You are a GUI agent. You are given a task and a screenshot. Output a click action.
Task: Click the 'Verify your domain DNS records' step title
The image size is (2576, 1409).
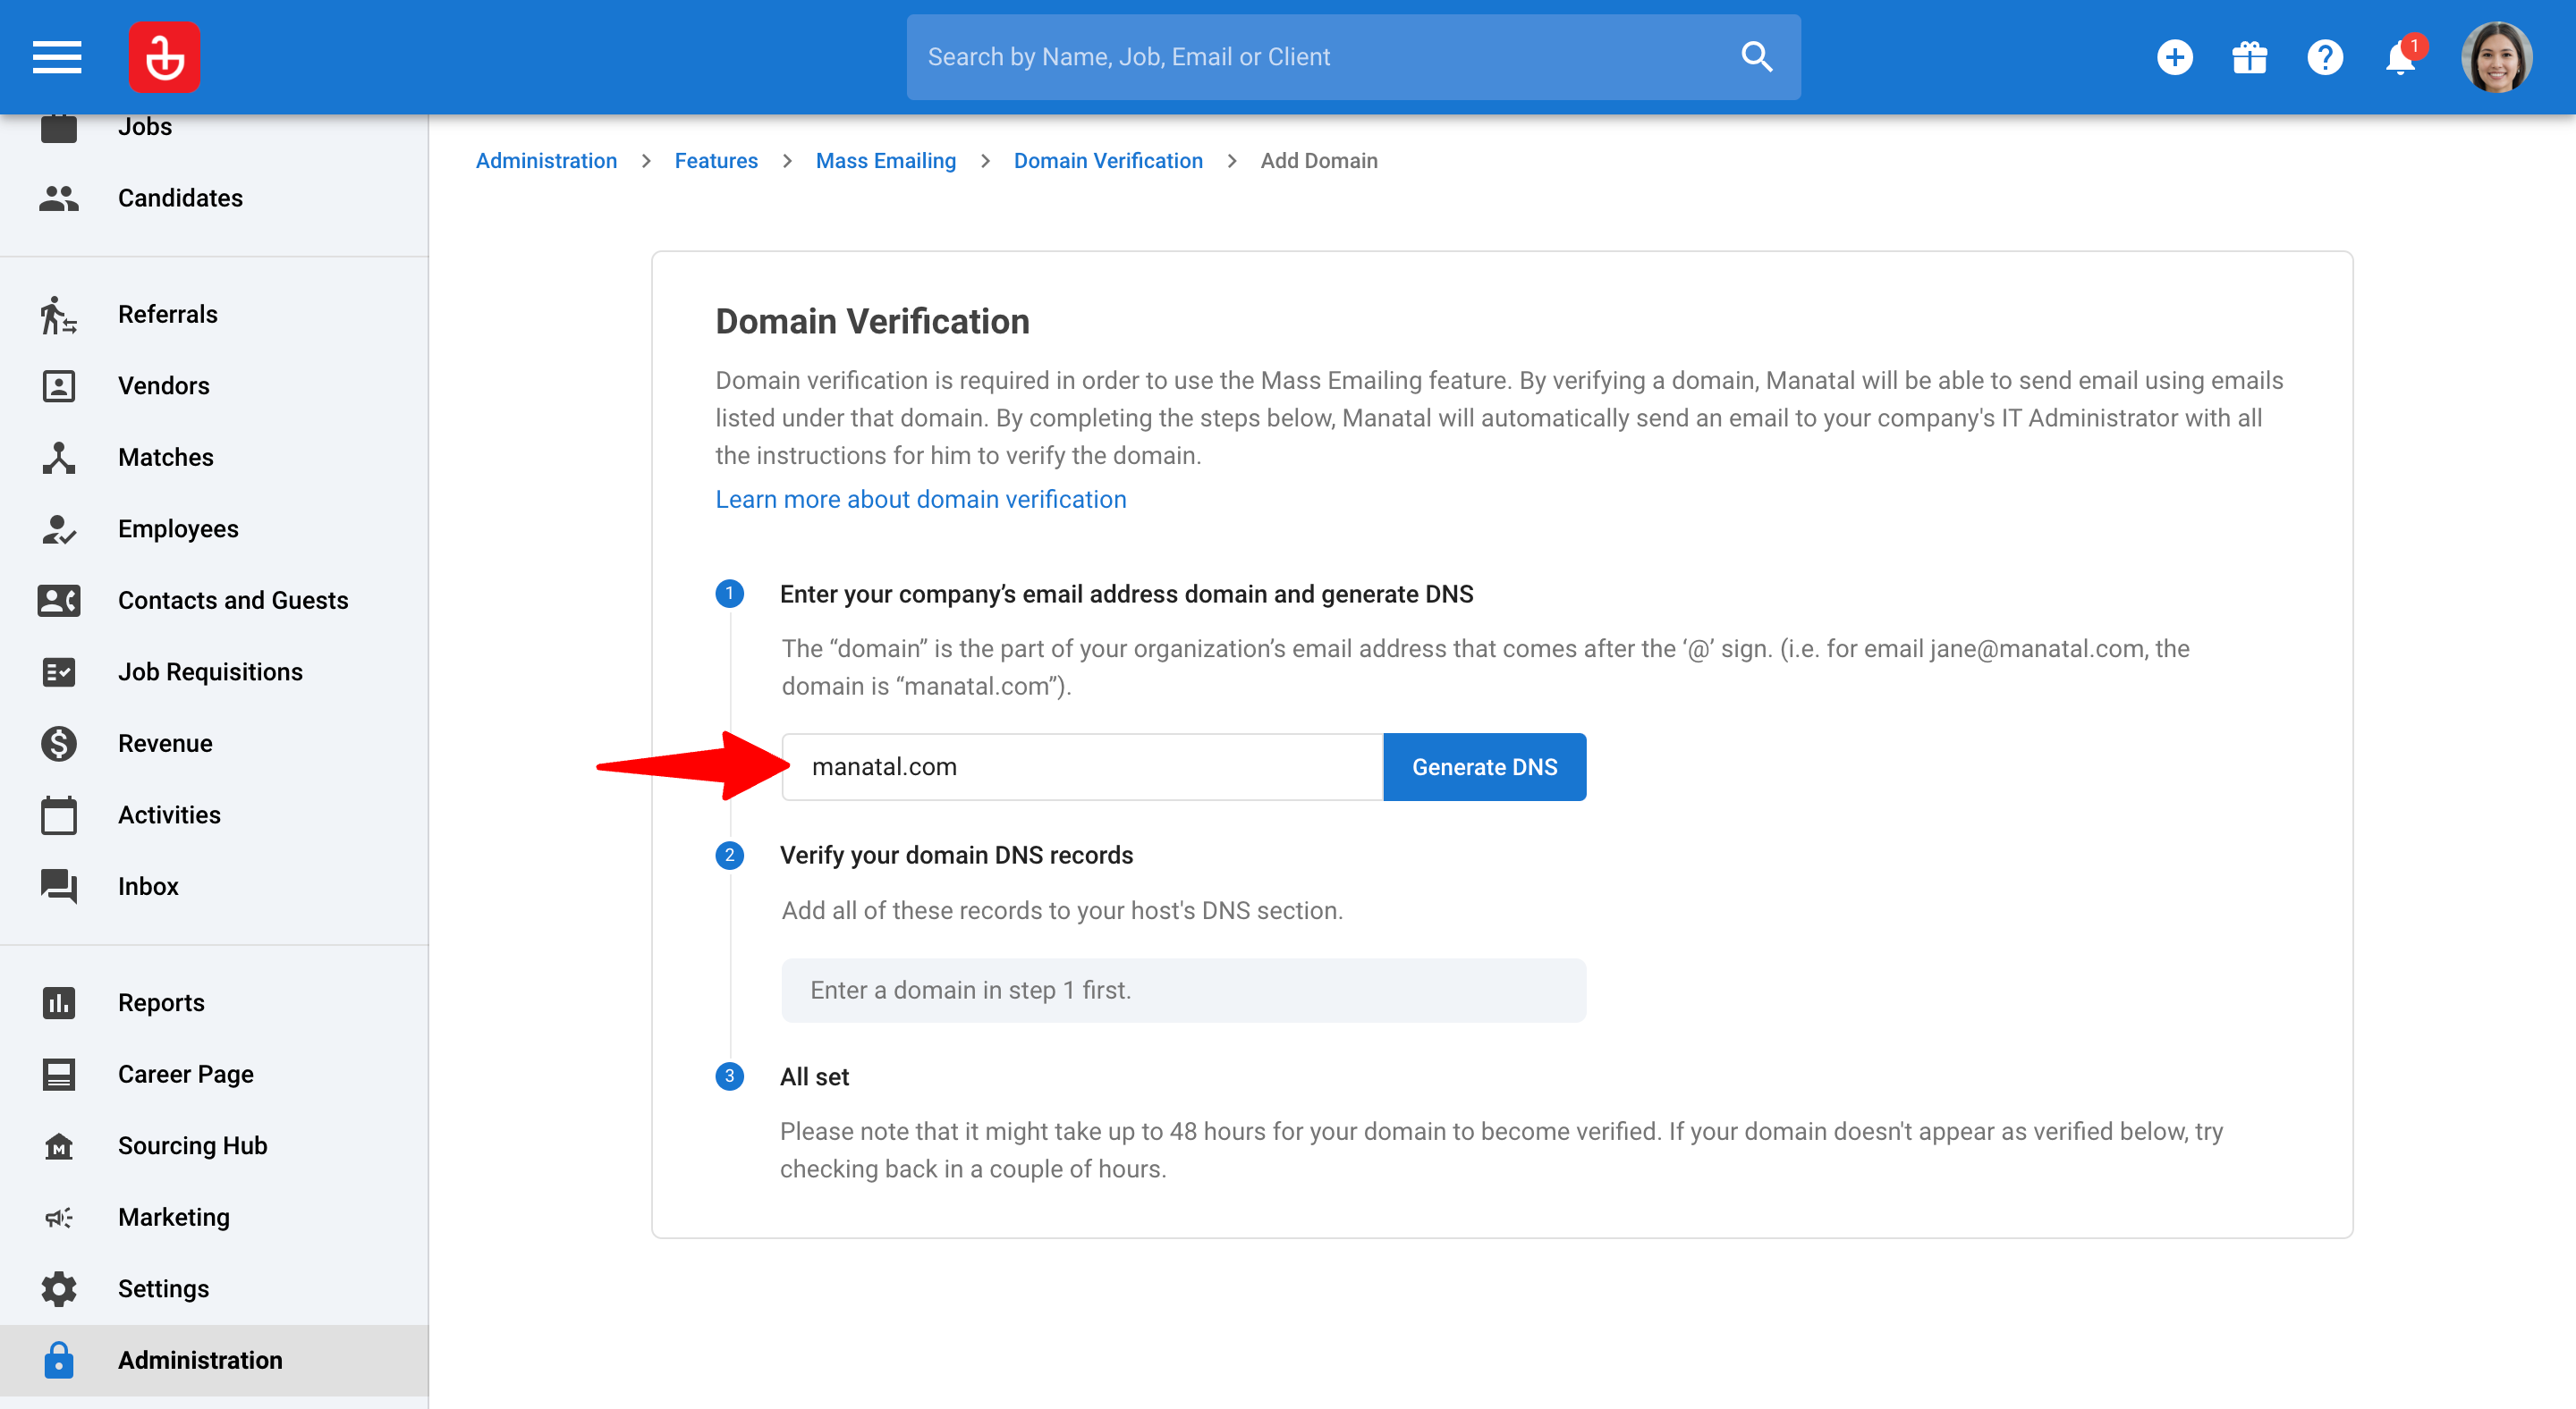[x=956, y=856]
